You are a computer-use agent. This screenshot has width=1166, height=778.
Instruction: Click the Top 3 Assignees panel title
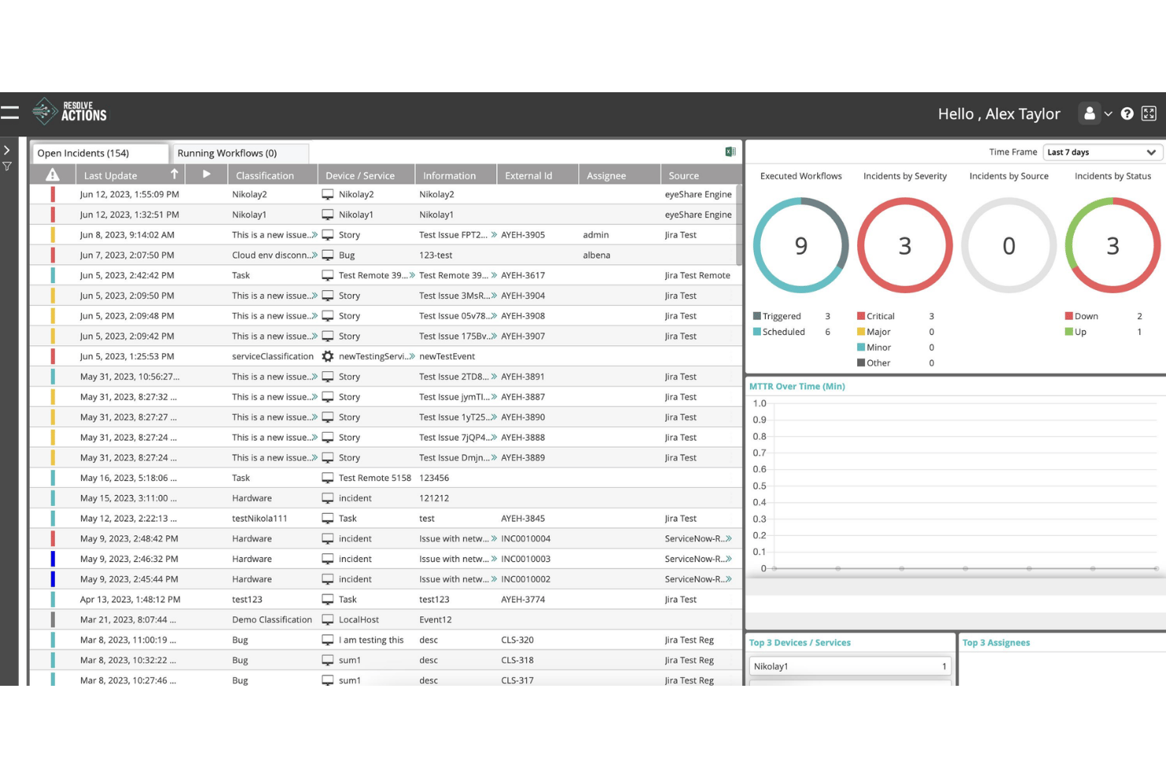click(996, 642)
